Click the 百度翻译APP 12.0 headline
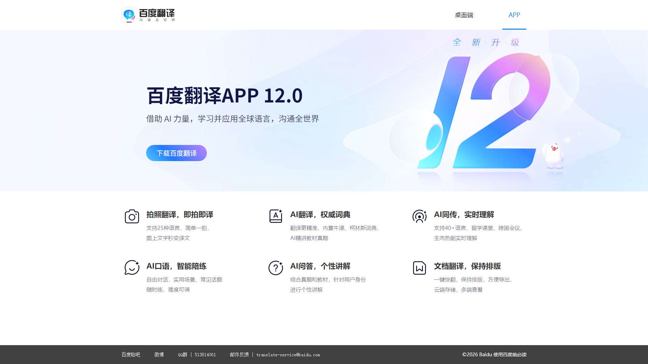The width and height of the screenshot is (648, 364). (x=225, y=95)
